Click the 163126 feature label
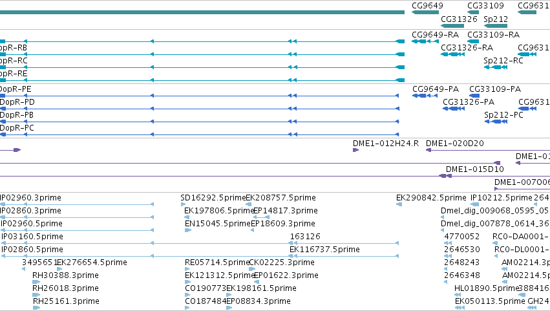The height and width of the screenshot is (311, 550). [305, 237]
